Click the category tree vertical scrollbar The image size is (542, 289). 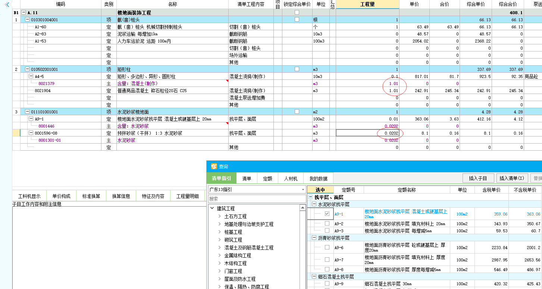[x=303, y=246]
